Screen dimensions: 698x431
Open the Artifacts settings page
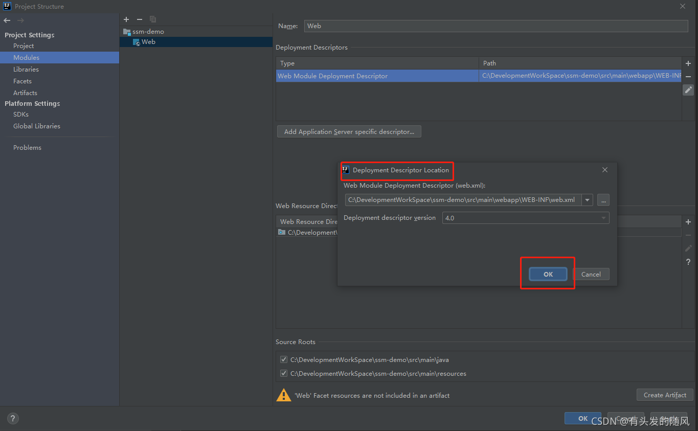pyautogui.click(x=25, y=93)
